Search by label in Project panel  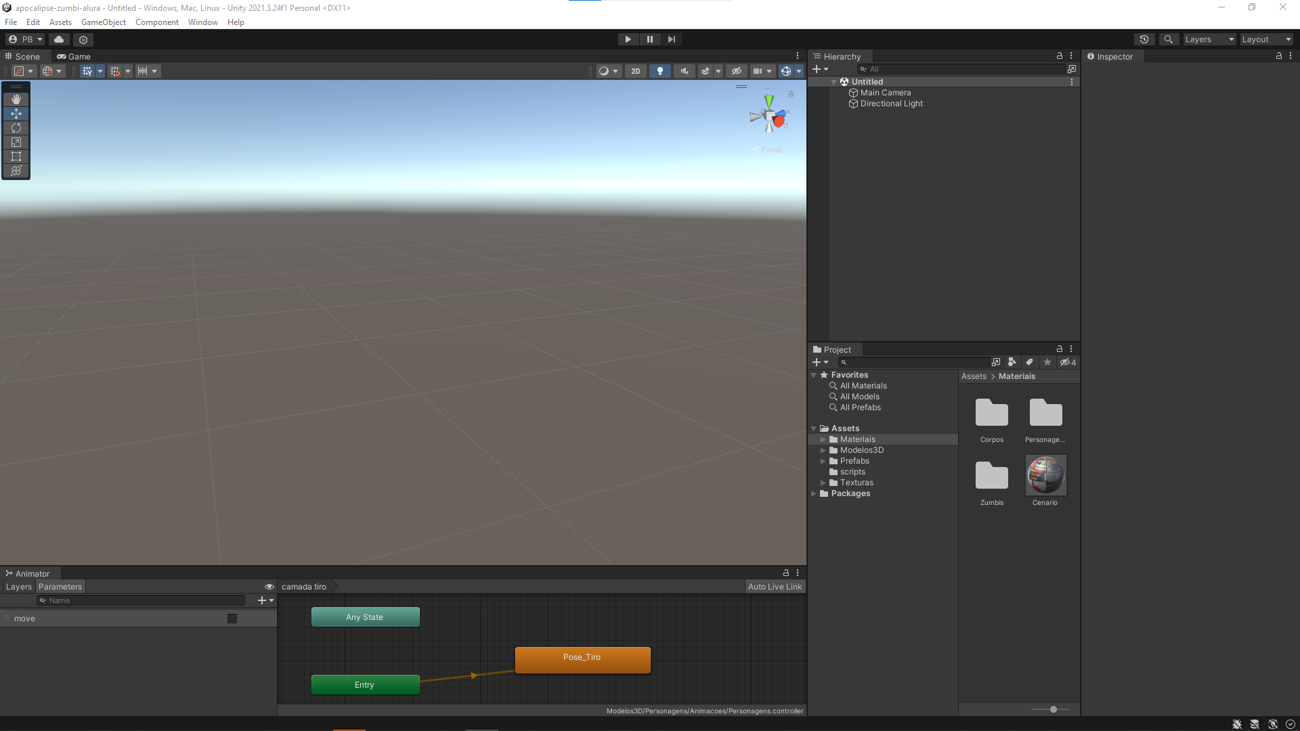click(1029, 362)
